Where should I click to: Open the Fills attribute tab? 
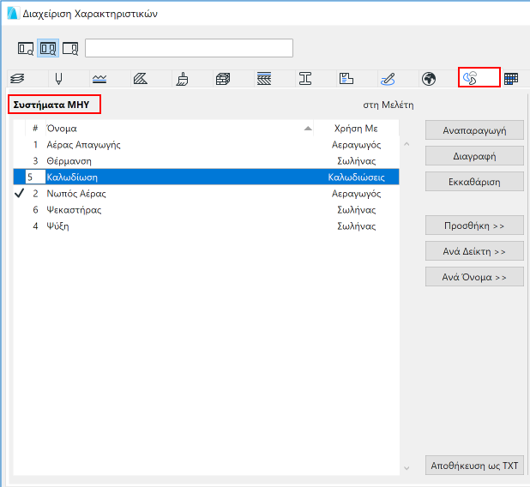click(x=141, y=79)
